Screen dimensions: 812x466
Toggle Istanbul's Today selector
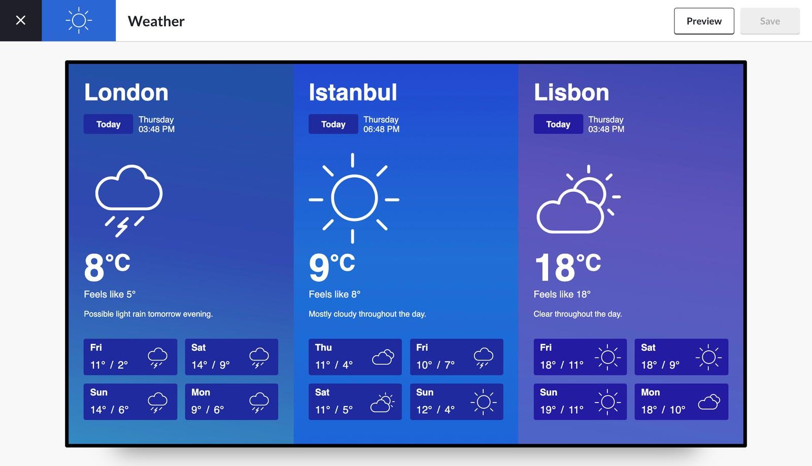coord(333,124)
